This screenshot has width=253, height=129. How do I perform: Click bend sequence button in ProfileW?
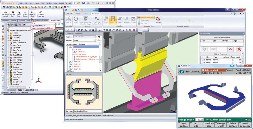point(245,125)
